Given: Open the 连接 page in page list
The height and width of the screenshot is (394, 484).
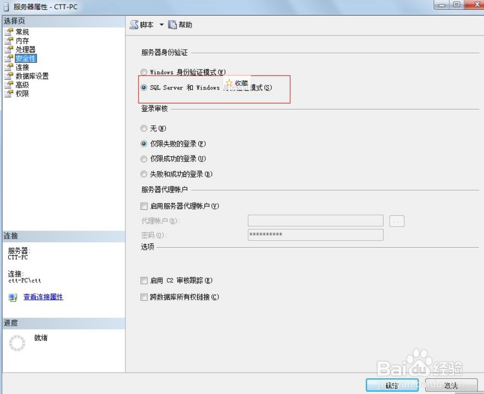Looking at the screenshot, I should pos(22,67).
